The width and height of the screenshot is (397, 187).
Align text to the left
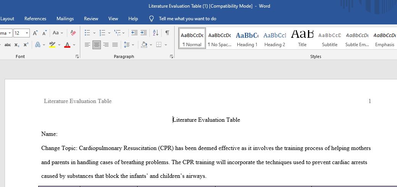[88, 45]
